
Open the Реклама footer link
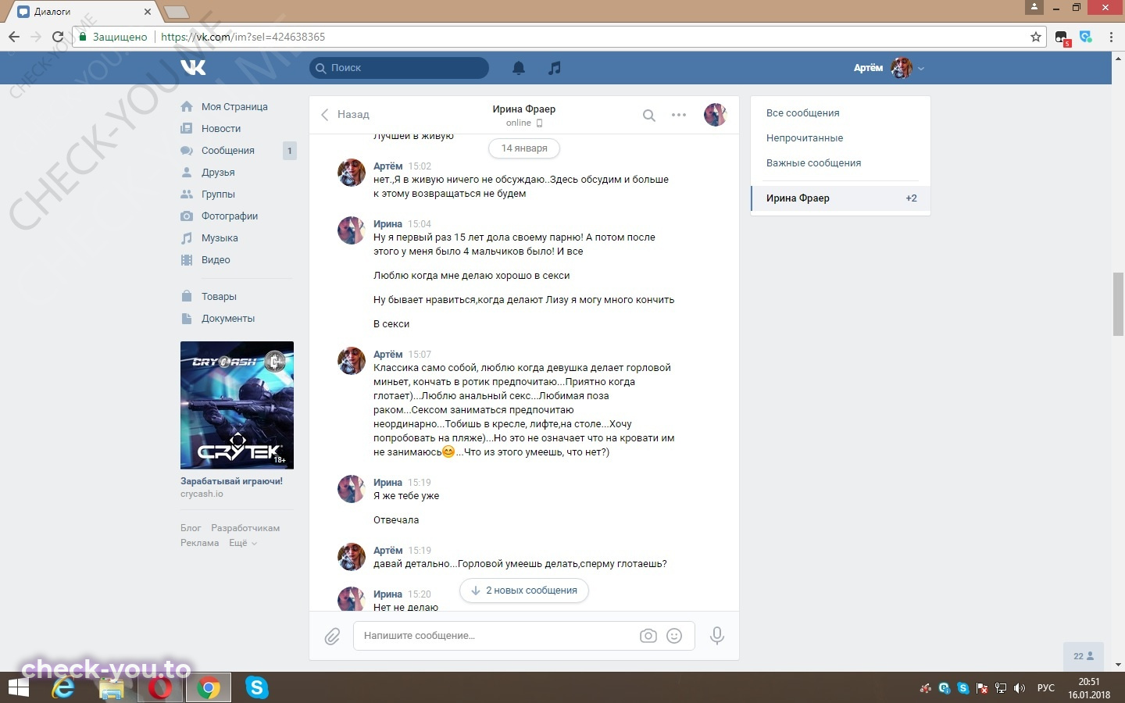tap(200, 543)
